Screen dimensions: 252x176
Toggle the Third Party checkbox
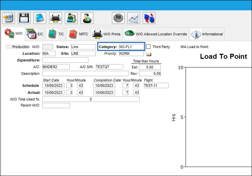point(148,47)
